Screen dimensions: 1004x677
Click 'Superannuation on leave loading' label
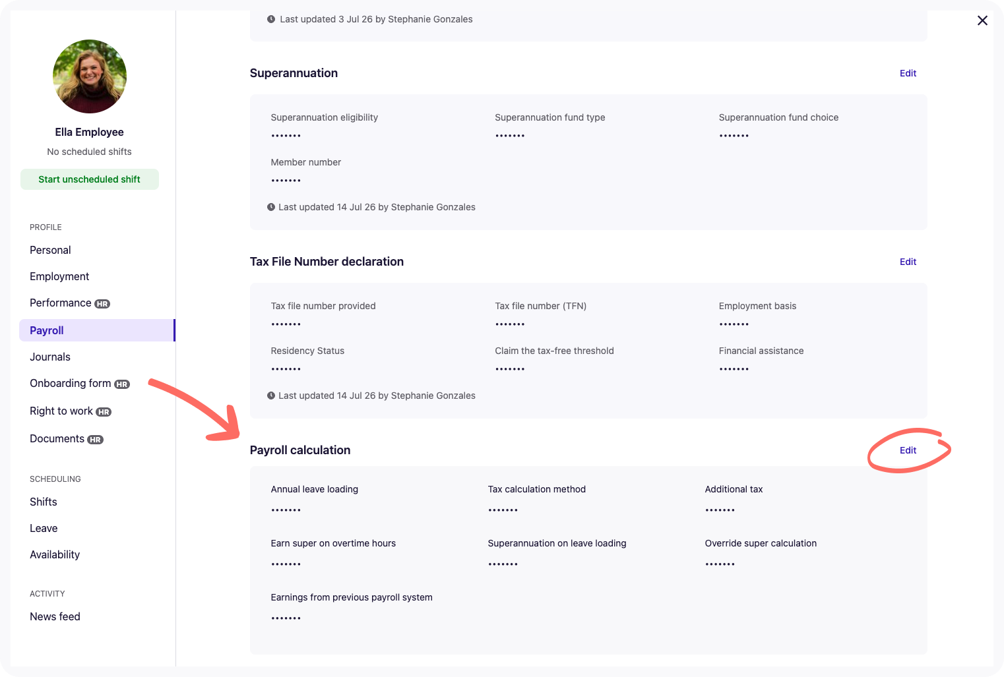(557, 543)
